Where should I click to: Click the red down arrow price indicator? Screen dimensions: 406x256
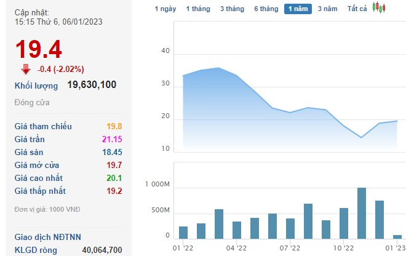coord(25,69)
